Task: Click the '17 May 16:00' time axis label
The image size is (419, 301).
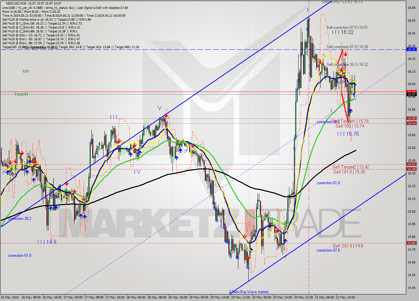Action: tap(115, 297)
